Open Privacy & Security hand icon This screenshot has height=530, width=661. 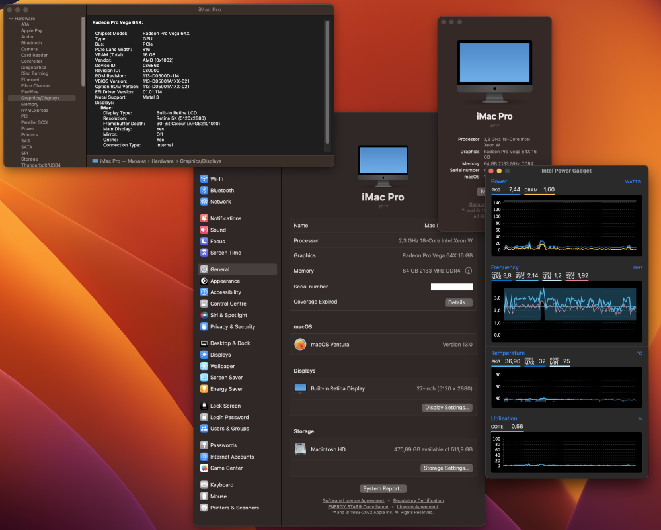(x=204, y=326)
